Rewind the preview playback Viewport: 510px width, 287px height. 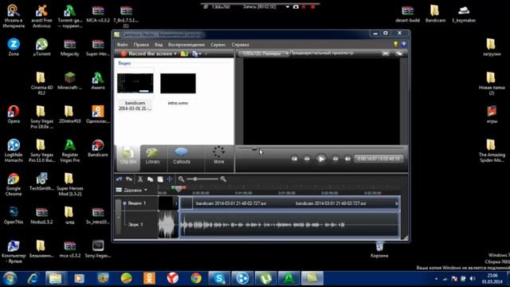(x=307, y=159)
